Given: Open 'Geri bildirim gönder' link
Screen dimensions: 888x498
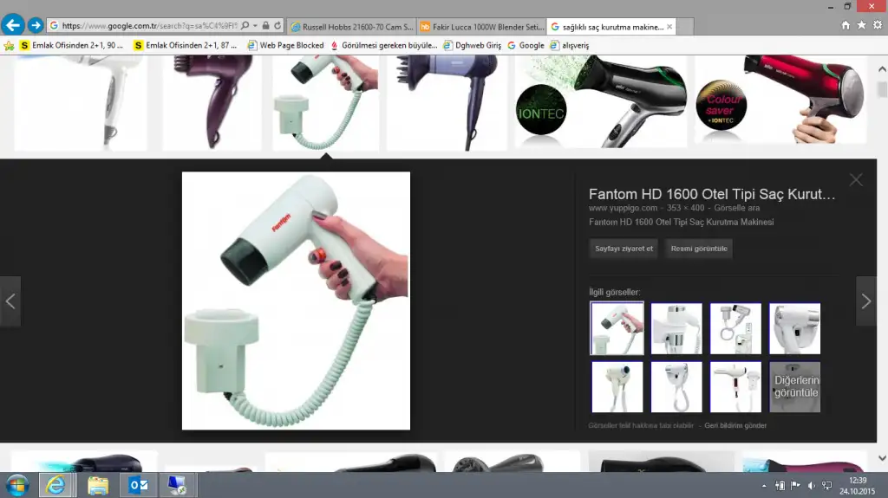Looking at the screenshot, I should (x=735, y=425).
